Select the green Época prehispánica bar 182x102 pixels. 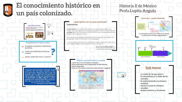coord(145,53)
